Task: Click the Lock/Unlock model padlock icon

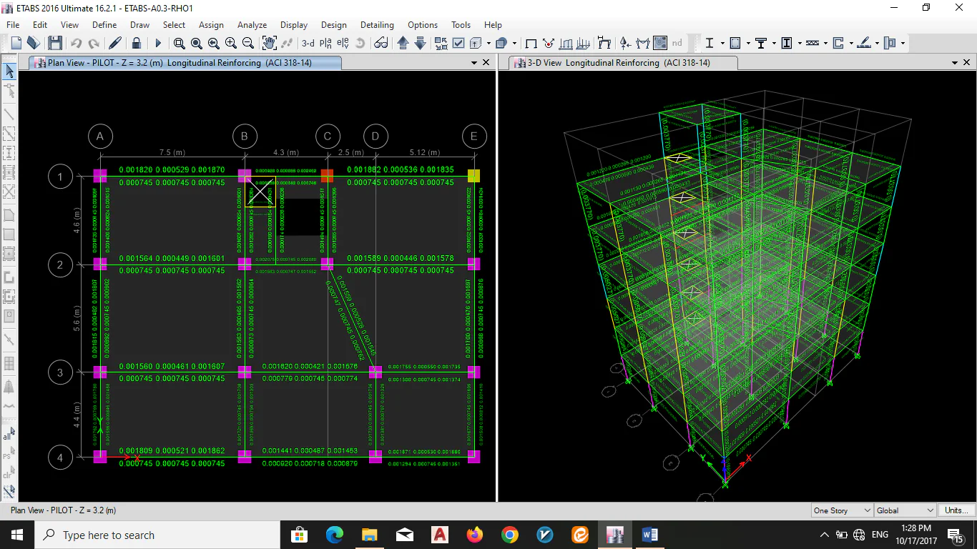Action: pyautogui.click(x=136, y=43)
